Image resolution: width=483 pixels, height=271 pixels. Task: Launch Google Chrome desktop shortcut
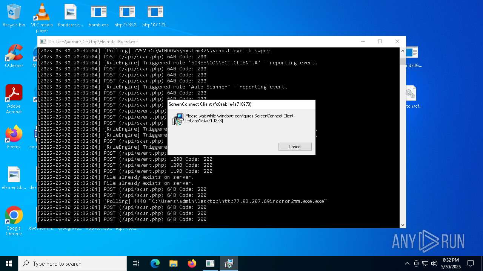tap(14, 221)
